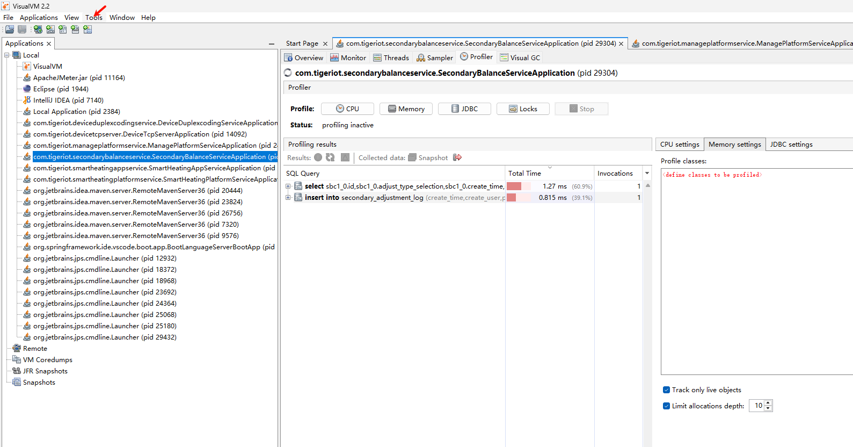Start JDBC profiling
This screenshot has height=447, width=853.
(464, 109)
